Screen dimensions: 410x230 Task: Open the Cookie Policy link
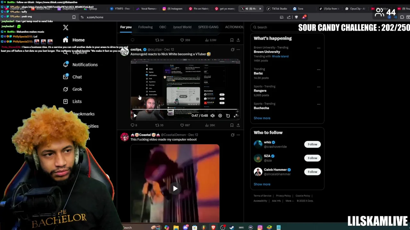303,196
